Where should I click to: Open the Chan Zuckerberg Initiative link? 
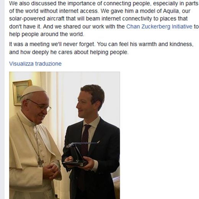pos(159,26)
